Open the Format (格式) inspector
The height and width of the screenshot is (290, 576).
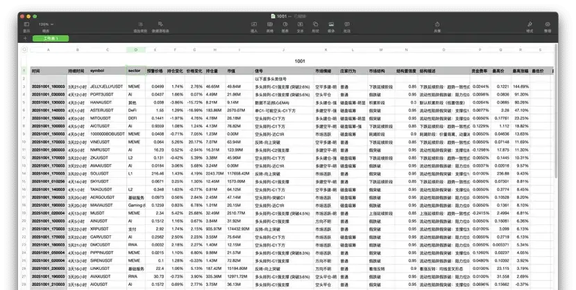(530, 24)
